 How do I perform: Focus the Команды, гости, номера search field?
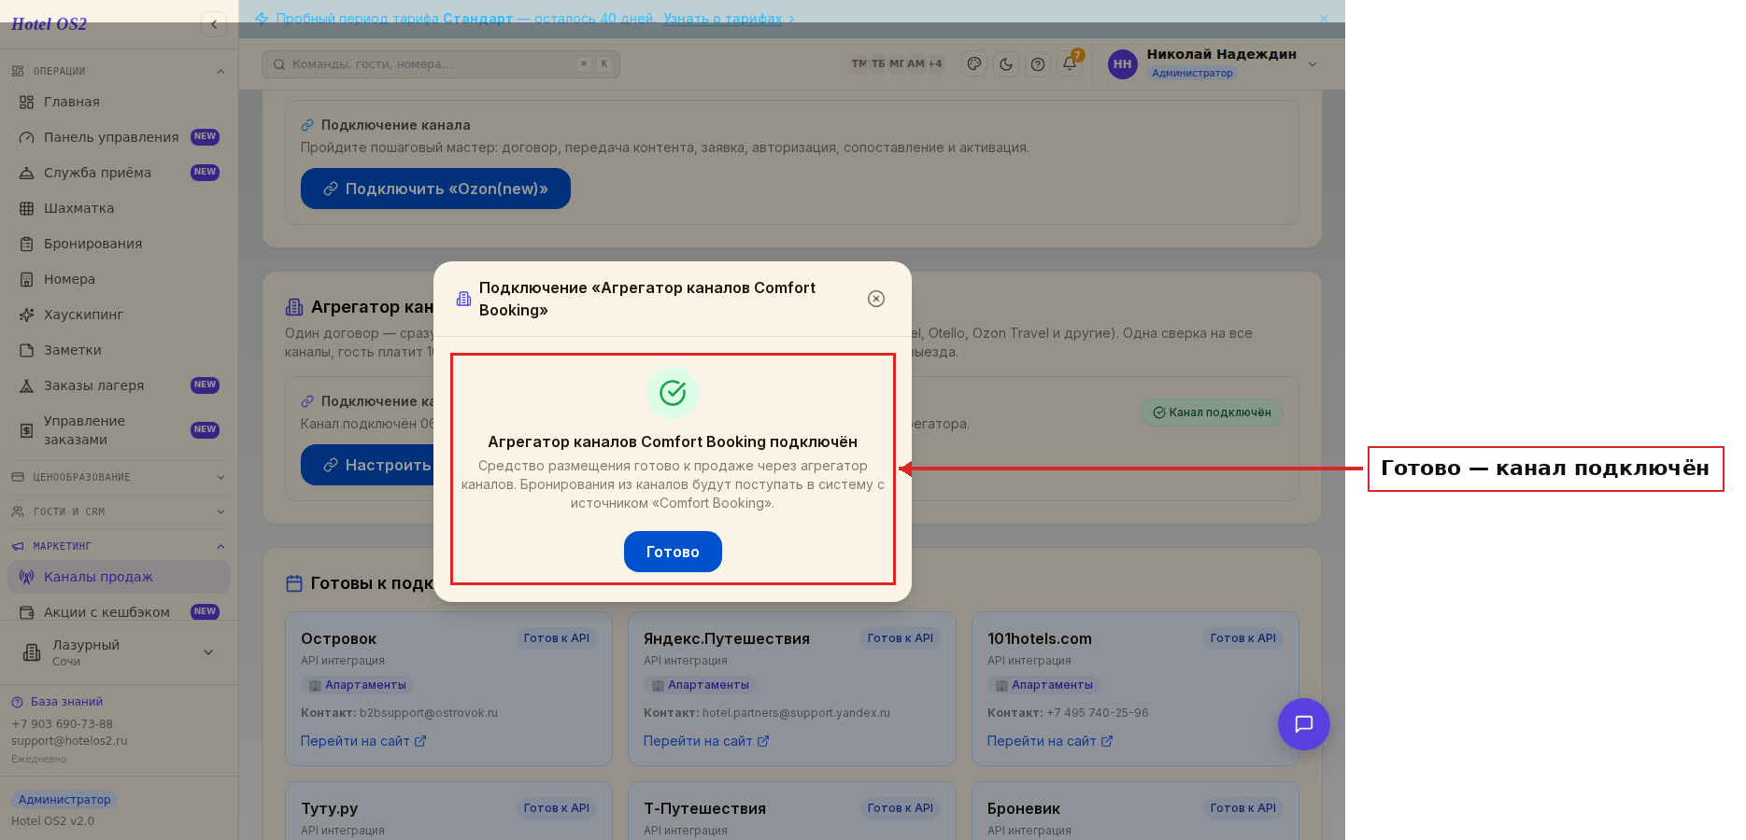point(441,64)
